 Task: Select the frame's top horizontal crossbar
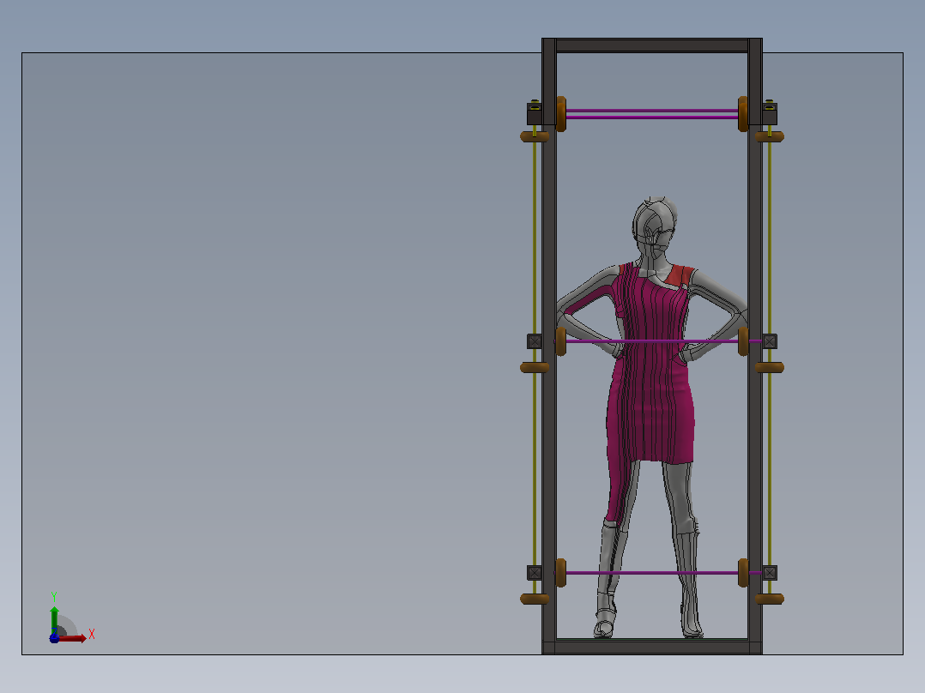click(x=652, y=45)
